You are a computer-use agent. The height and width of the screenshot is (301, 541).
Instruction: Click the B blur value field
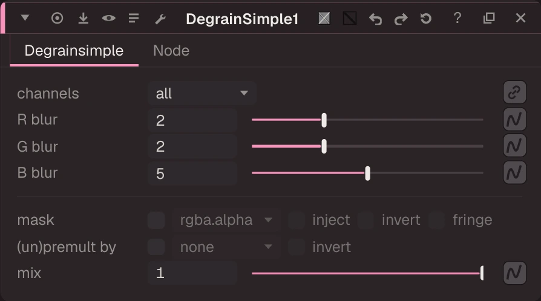[192, 173]
